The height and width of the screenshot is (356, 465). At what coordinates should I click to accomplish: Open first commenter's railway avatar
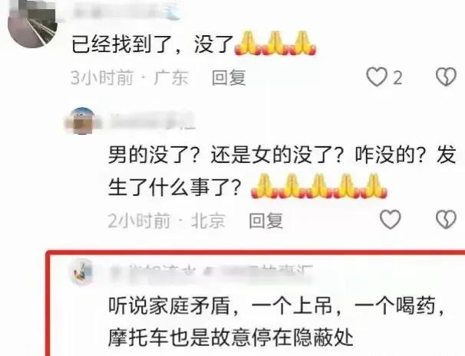pyautogui.click(x=32, y=24)
